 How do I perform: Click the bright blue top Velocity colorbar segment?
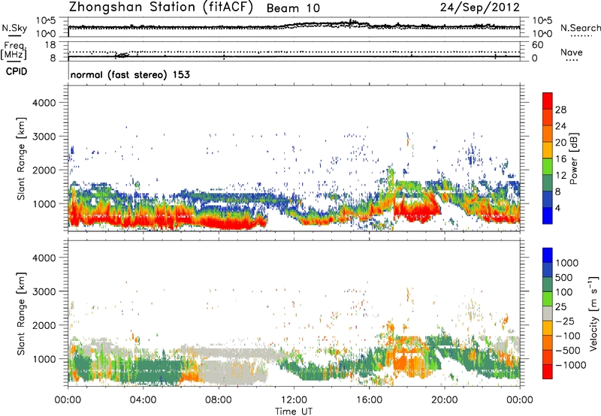tap(548, 255)
